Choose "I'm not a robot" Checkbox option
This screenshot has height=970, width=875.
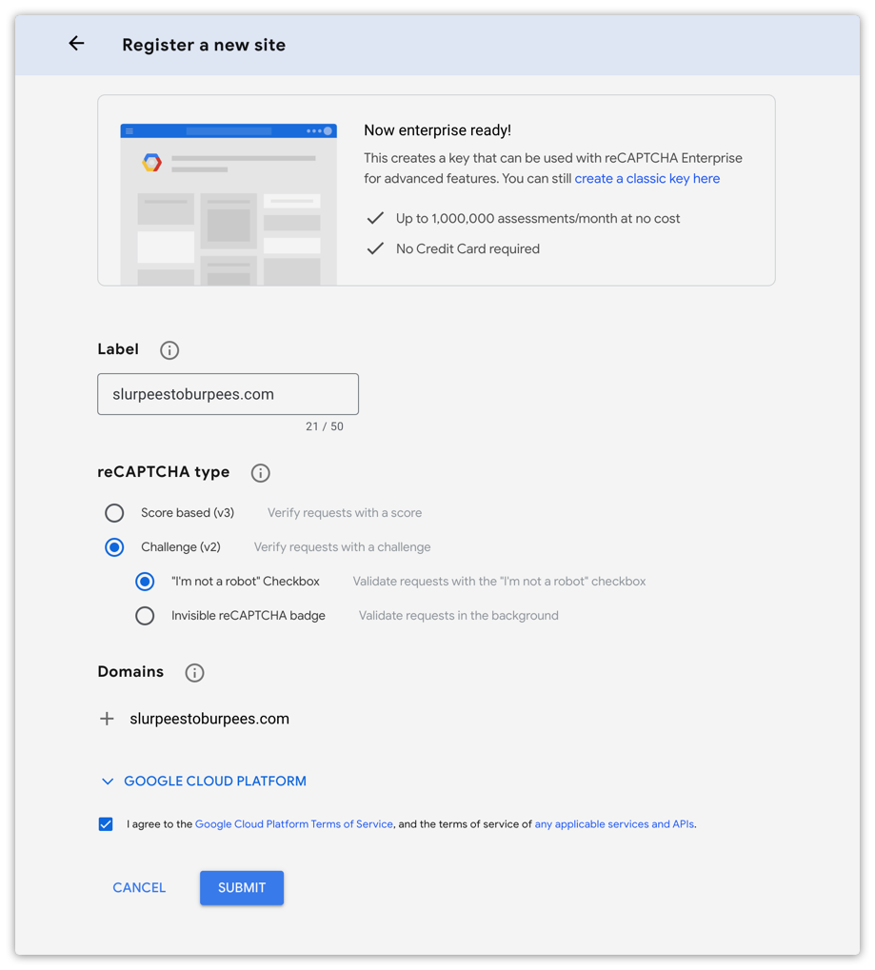coord(145,582)
